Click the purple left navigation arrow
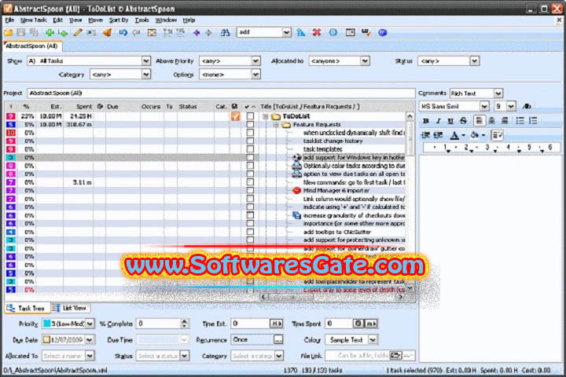 point(197,32)
